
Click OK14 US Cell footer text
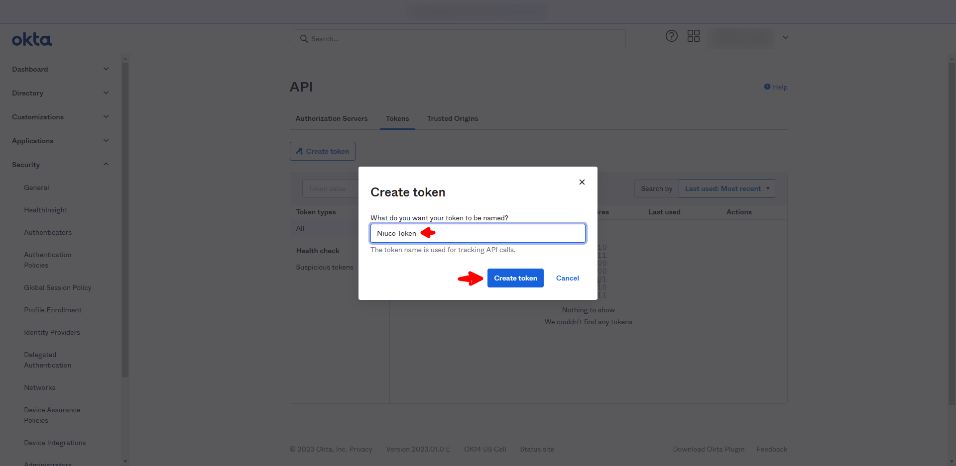485,449
